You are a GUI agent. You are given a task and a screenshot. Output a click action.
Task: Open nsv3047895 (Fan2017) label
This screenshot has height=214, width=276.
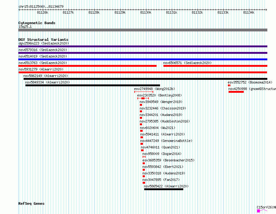point(161,180)
